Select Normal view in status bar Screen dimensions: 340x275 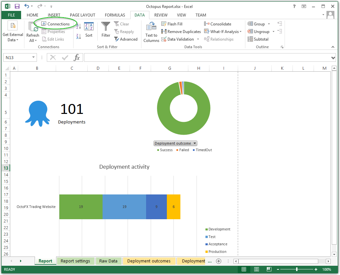[244, 269]
